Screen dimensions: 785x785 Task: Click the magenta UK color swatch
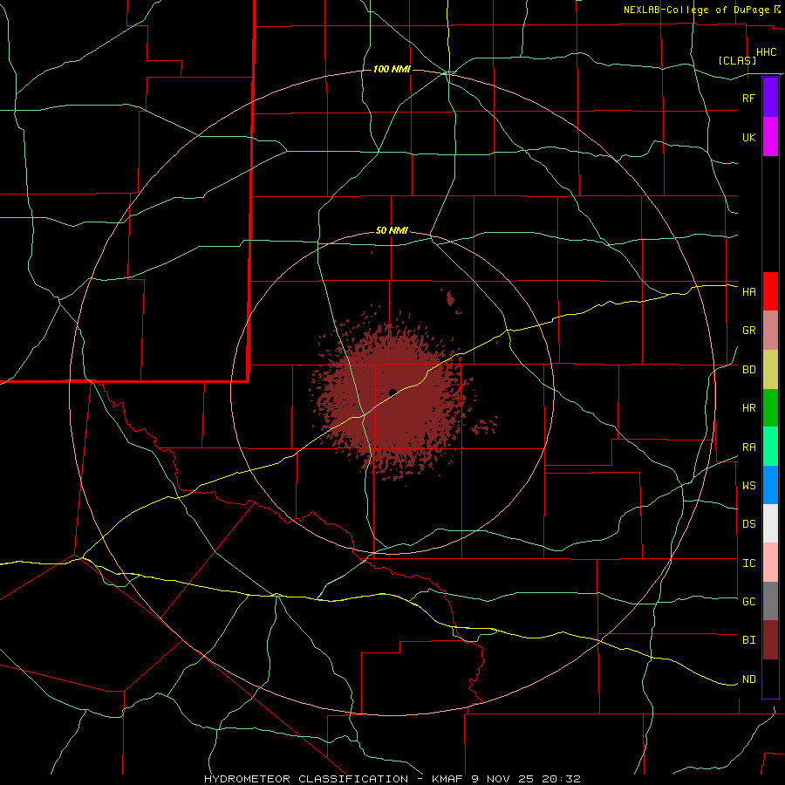770,137
